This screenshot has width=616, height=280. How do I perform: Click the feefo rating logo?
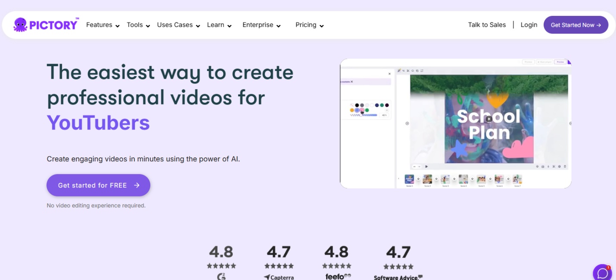point(338,277)
